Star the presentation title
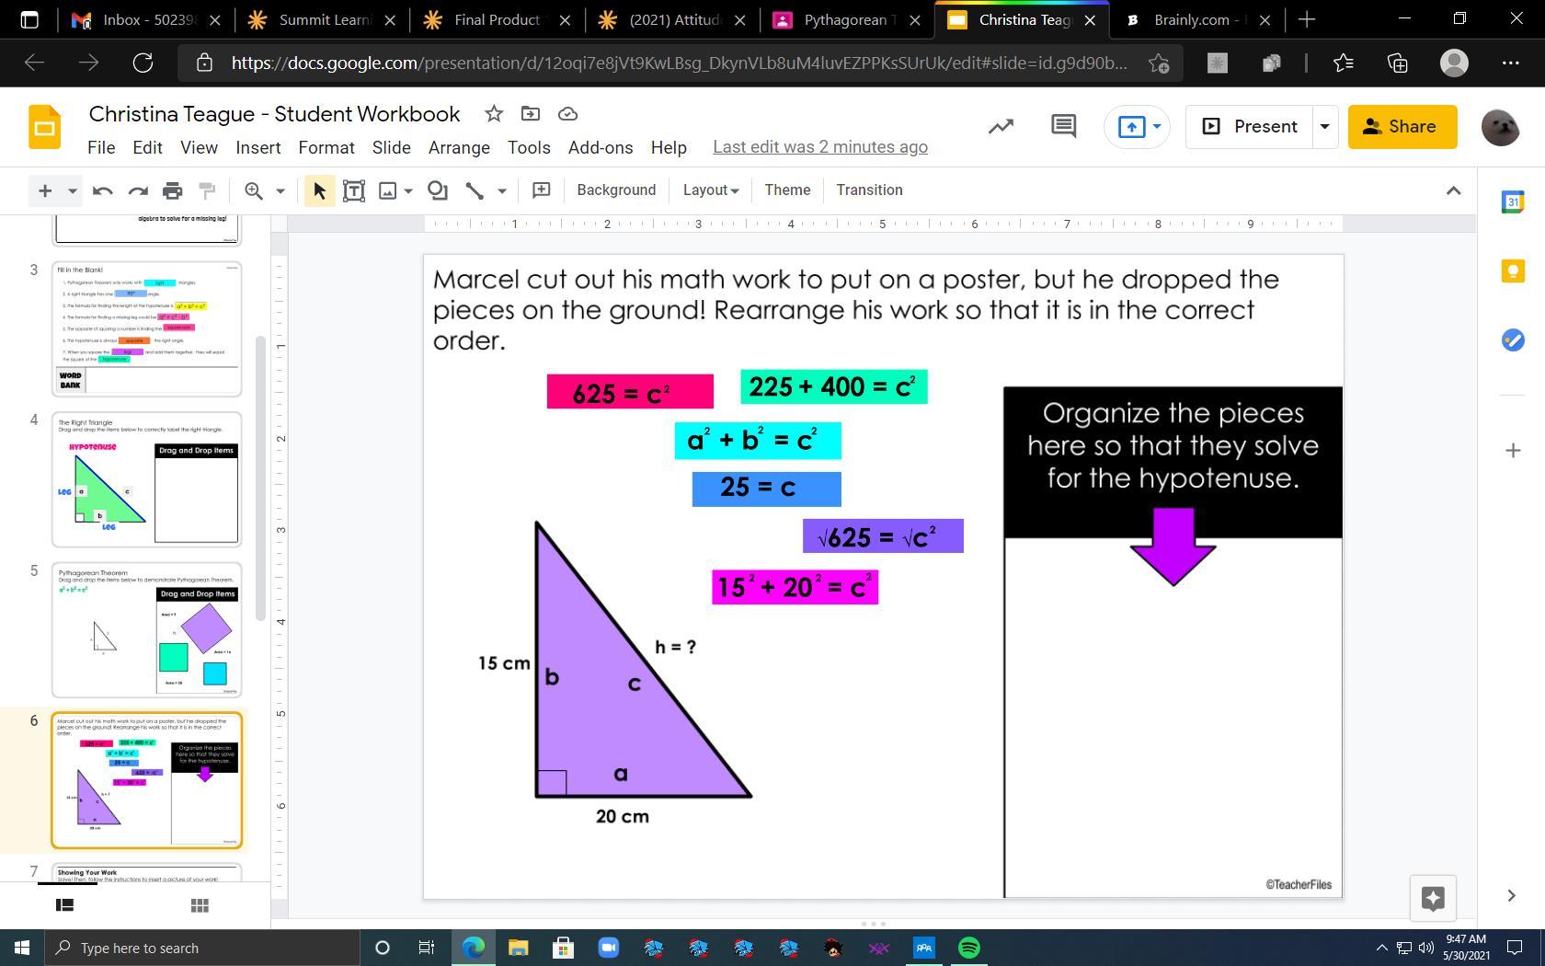 (494, 113)
